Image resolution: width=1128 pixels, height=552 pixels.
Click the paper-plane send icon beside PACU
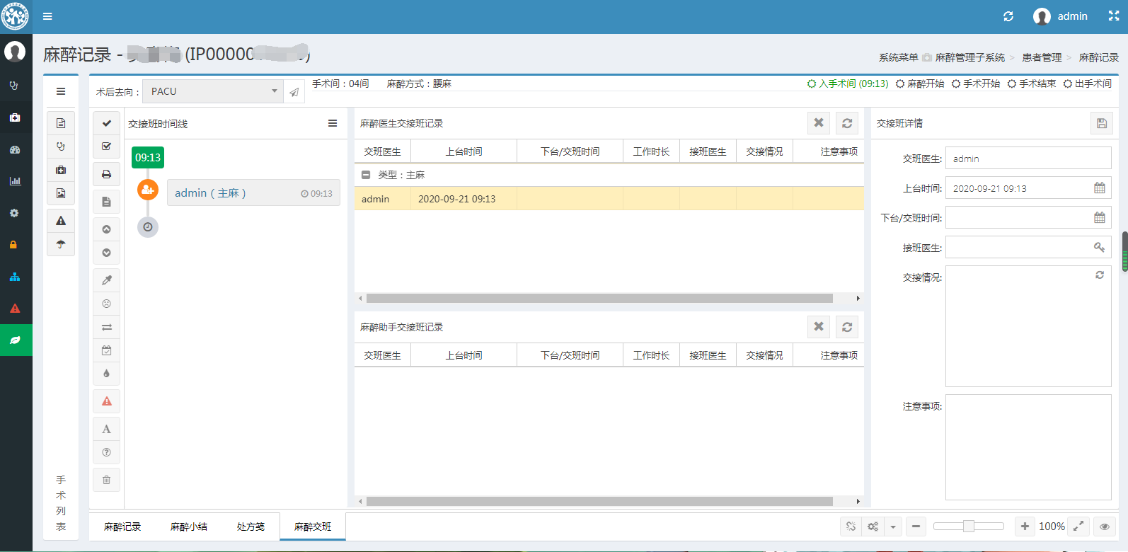click(294, 91)
